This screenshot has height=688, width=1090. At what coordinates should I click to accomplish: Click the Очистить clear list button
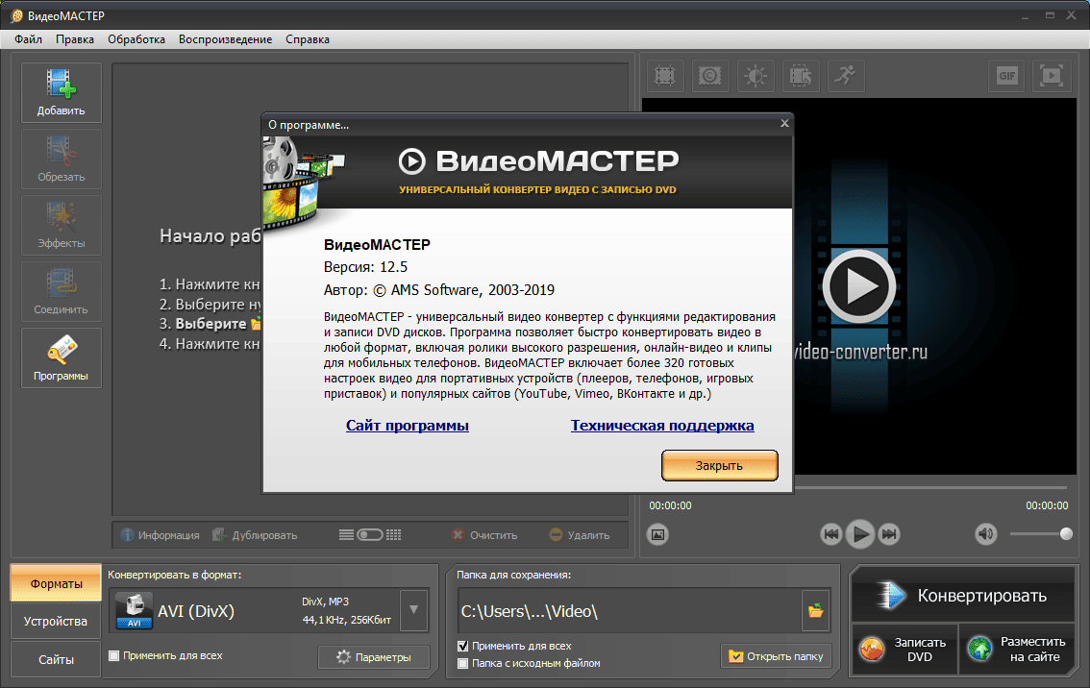point(484,535)
